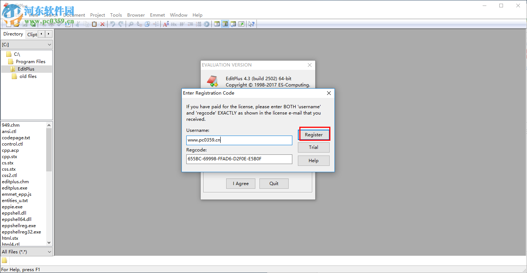Select file css2.ctl in list

pos(10,175)
